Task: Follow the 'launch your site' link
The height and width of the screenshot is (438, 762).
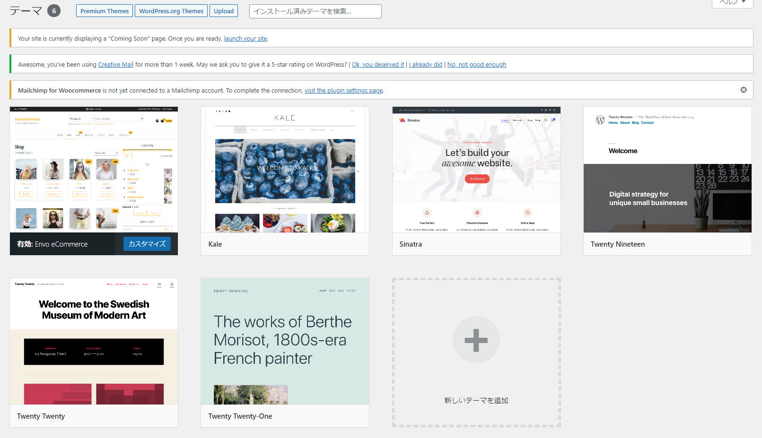Action: pos(245,39)
